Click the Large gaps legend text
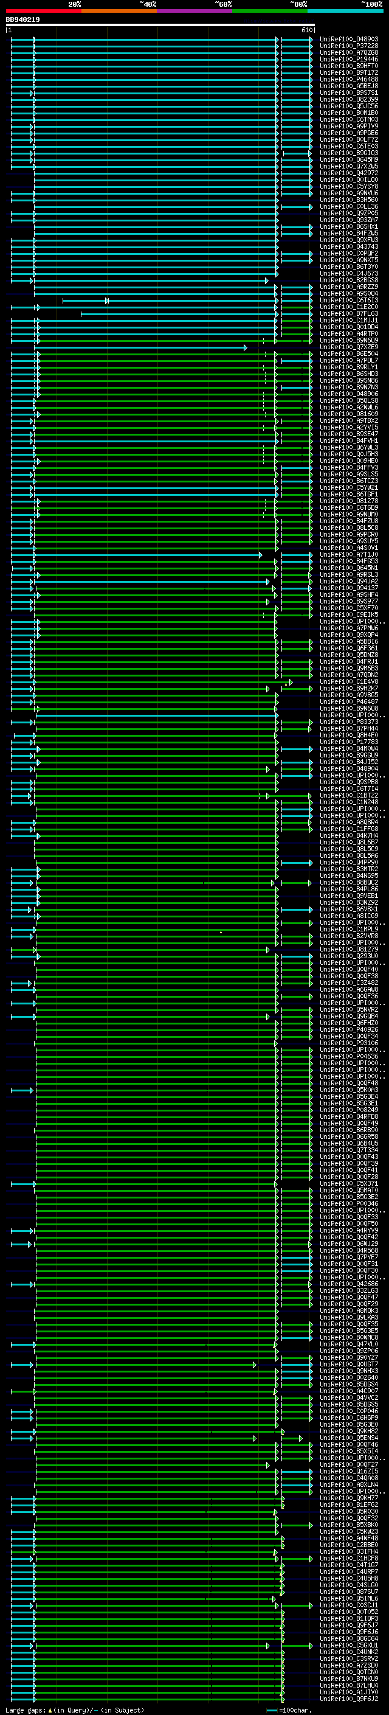 75,1710
